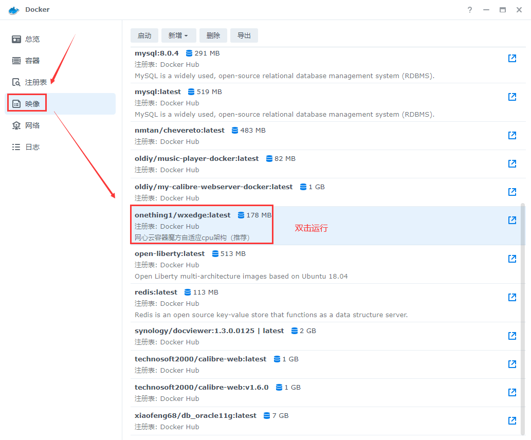Screen dimensions: 531x440
Task: Open external link for mysql:8.0.4 image
Action: [x=512, y=58]
